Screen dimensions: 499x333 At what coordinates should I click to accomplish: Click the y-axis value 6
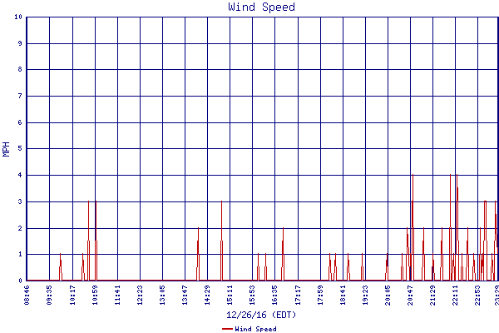pyautogui.click(x=20, y=122)
